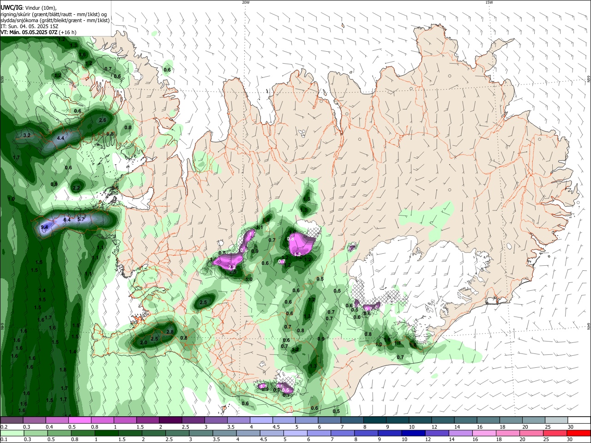Click the 2.0 precipitation value on the map
This screenshot has width=591, height=443.
tap(144, 343)
